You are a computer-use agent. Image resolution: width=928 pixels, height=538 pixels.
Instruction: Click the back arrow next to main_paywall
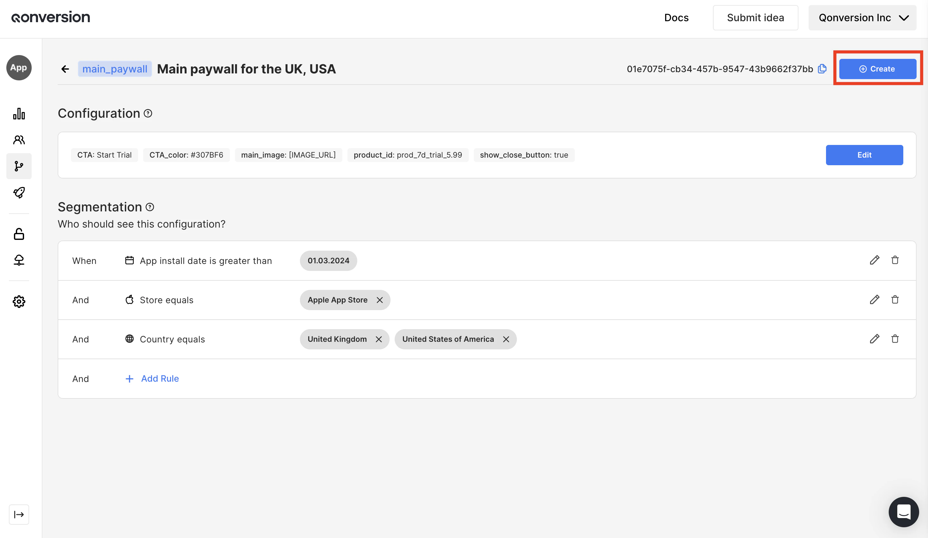(x=65, y=69)
